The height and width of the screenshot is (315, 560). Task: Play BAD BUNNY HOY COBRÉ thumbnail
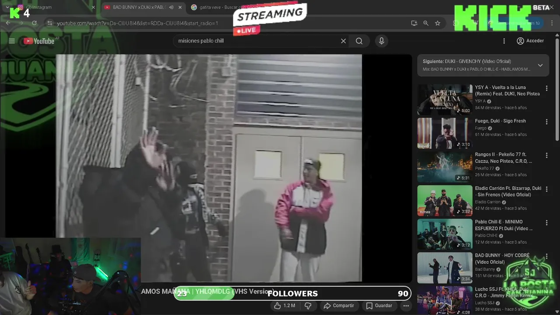444,268
